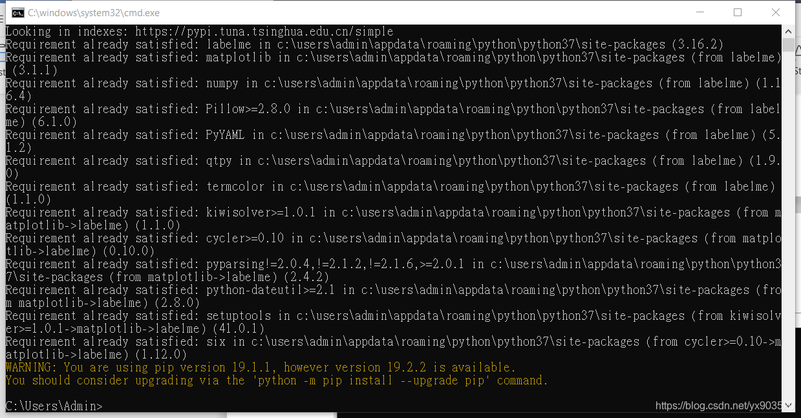The image size is (801, 418).
Task: Click the 'labelme in c:\users' requirement line
Action: 364,44
